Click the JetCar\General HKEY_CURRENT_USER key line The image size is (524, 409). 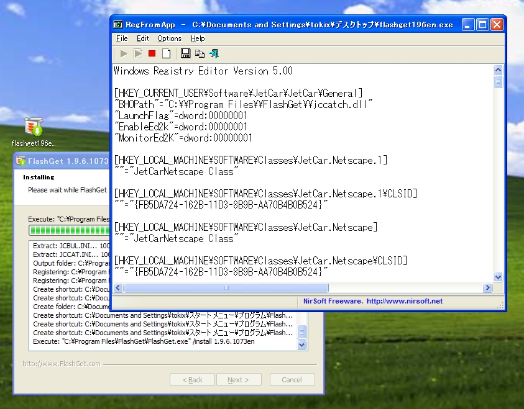(238, 93)
